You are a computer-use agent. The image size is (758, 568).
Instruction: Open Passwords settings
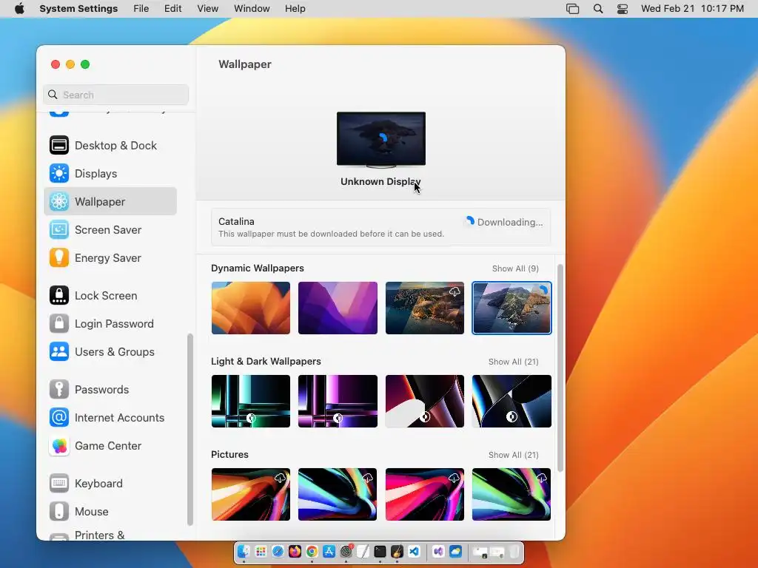point(110,389)
